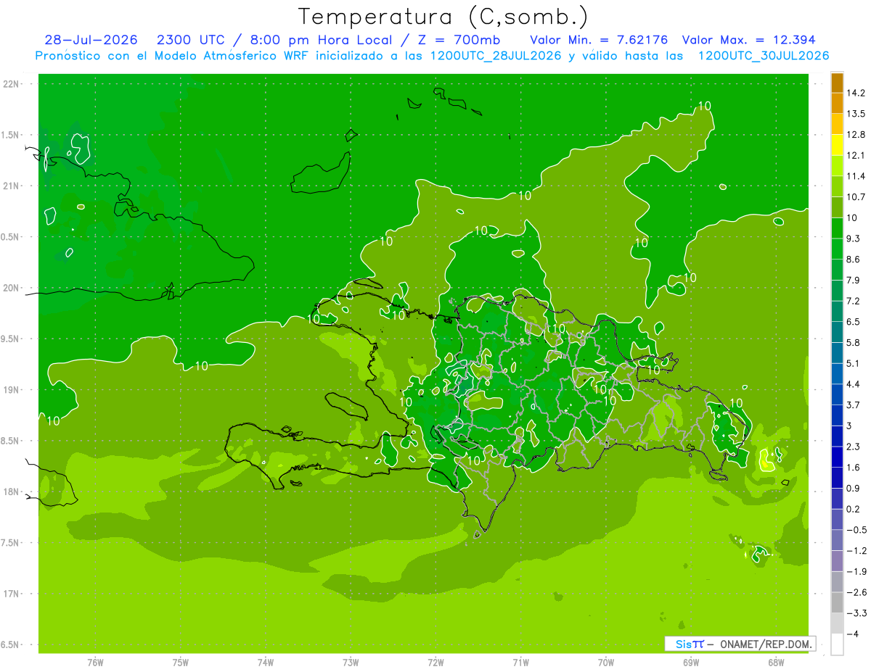The height and width of the screenshot is (672, 871).
Task: Click the '74W' longitude label
Action: tap(266, 663)
